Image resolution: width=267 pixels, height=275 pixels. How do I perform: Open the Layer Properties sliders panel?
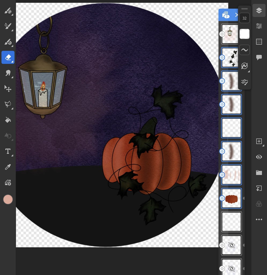coord(259,26)
